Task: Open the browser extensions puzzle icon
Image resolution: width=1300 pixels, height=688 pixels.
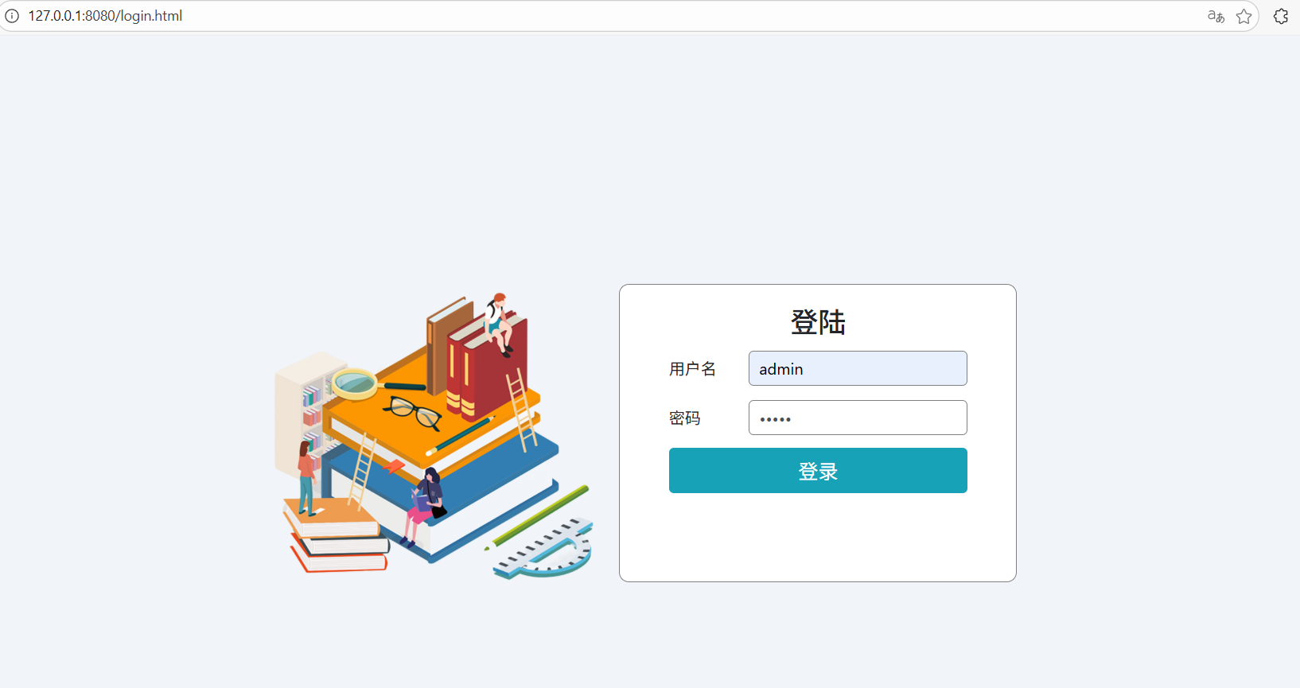Action: [x=1281, y=16]
